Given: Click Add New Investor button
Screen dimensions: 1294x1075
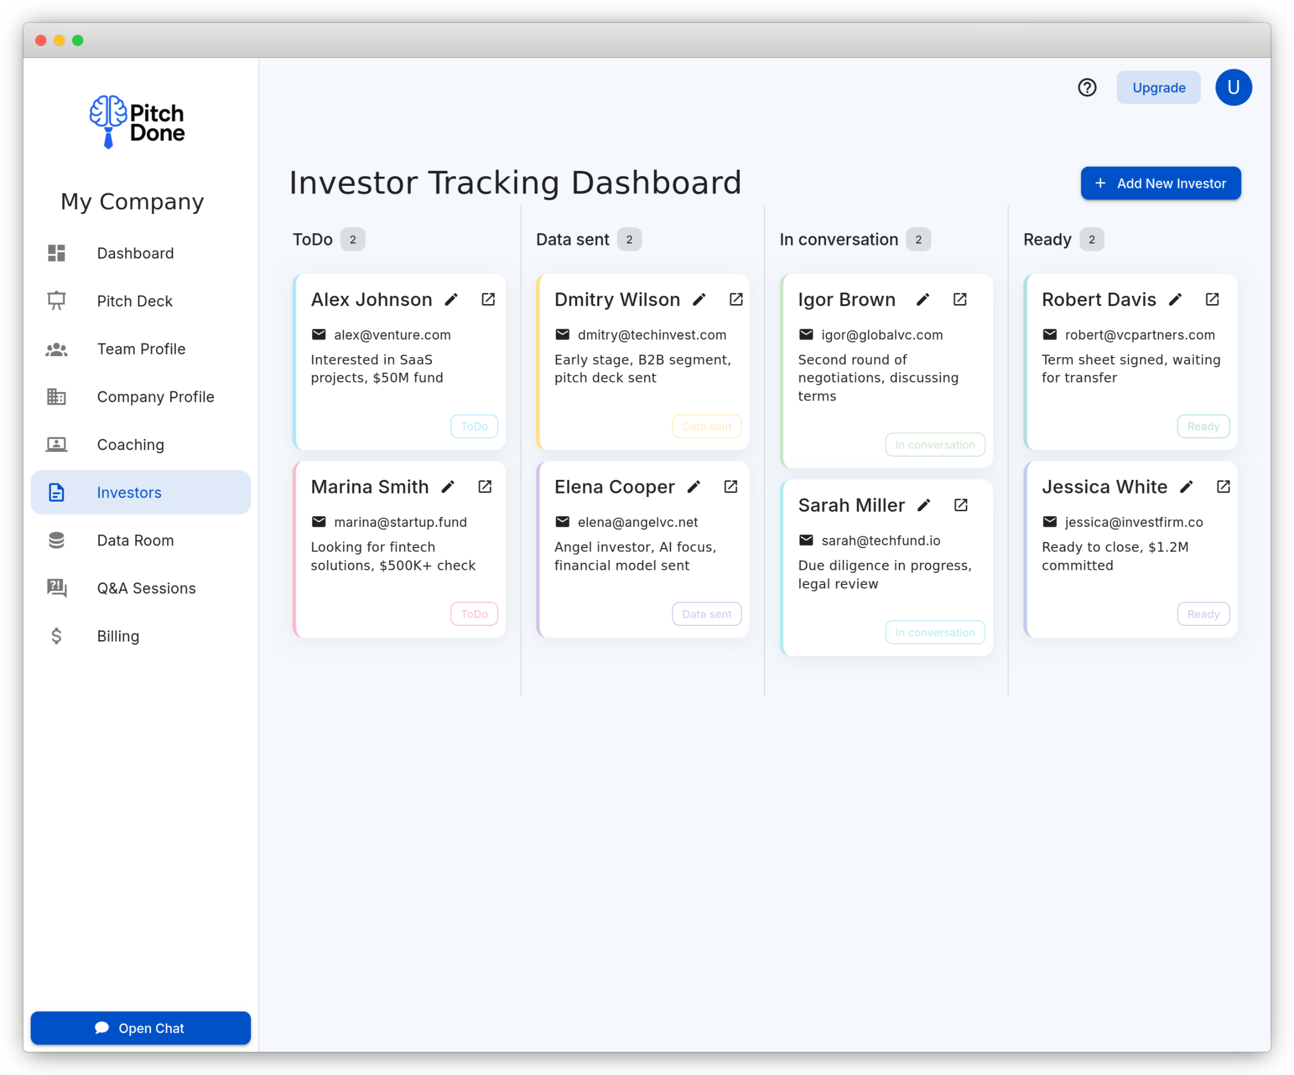Looking at the screenshot, I should [1160, 183].
